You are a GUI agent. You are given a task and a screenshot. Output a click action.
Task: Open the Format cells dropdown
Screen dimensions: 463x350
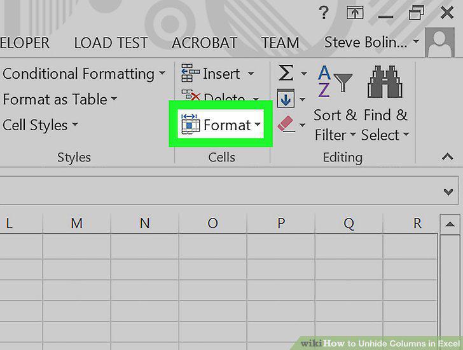click(221, 125)
